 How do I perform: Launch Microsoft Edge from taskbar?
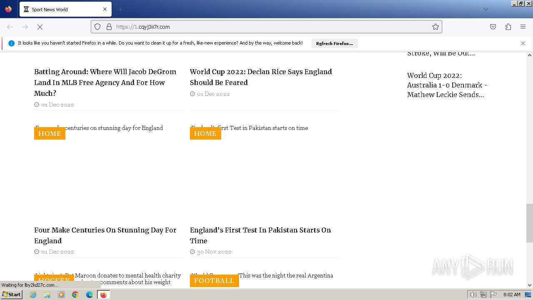(x=90, y=295)
